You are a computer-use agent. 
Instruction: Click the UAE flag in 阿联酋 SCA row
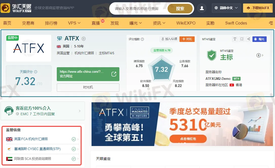click(9, 159)
